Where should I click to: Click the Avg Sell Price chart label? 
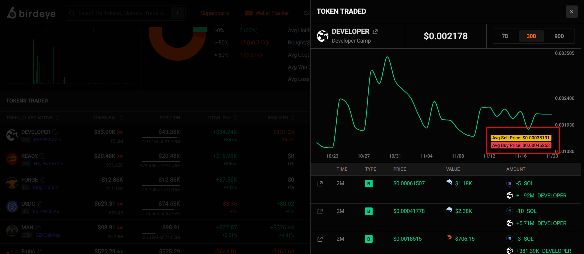coord(521,138)
